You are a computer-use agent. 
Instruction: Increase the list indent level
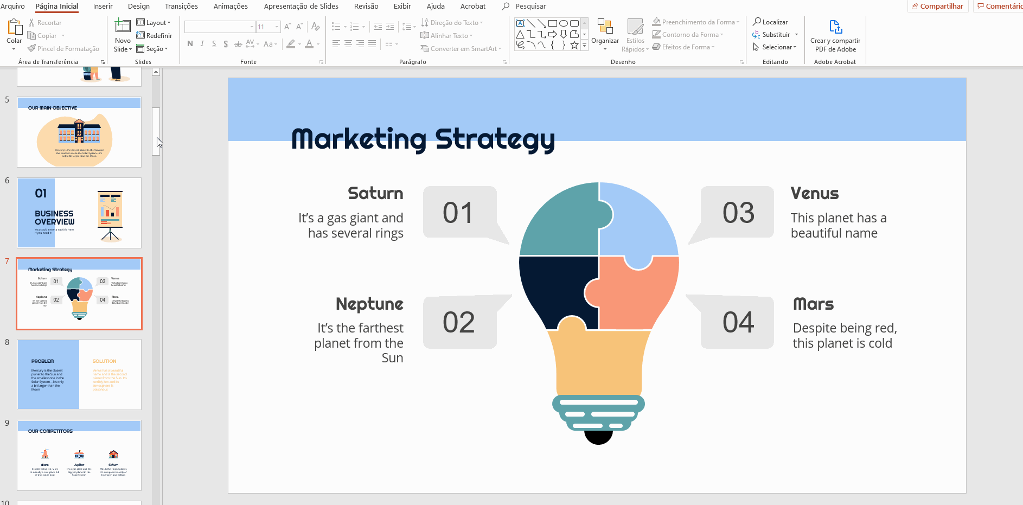click(x=390, y=27)
